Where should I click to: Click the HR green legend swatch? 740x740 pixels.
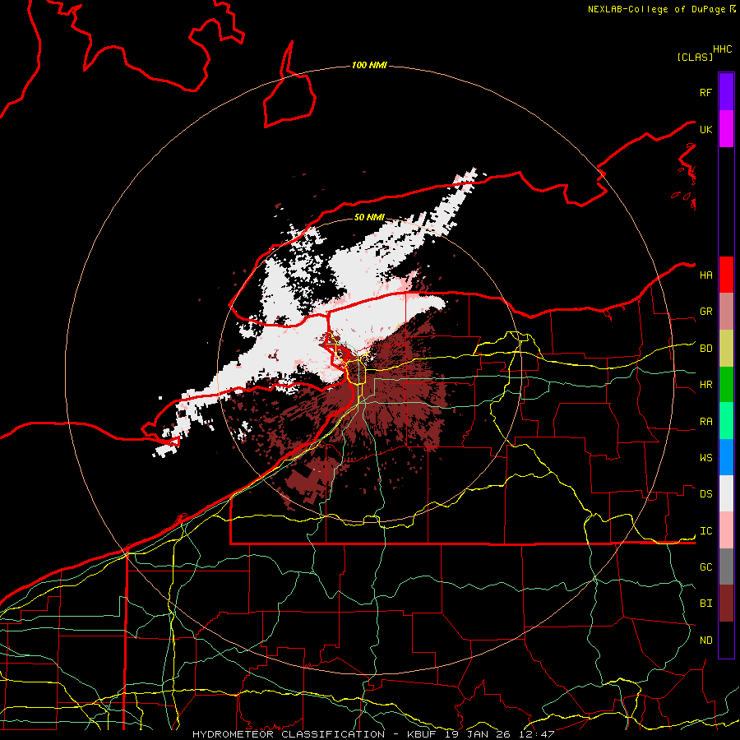pyautogui.click(x=726, y=385)
